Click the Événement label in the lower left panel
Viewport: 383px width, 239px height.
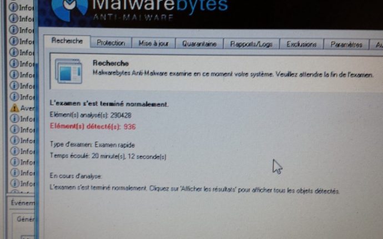[23, 202]
